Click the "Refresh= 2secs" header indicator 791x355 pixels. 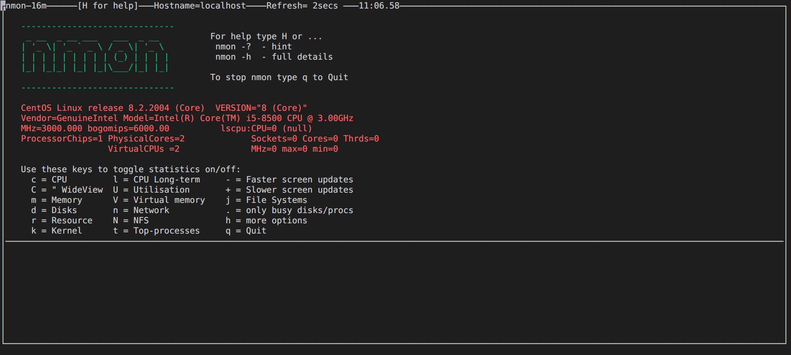point(302,6)
